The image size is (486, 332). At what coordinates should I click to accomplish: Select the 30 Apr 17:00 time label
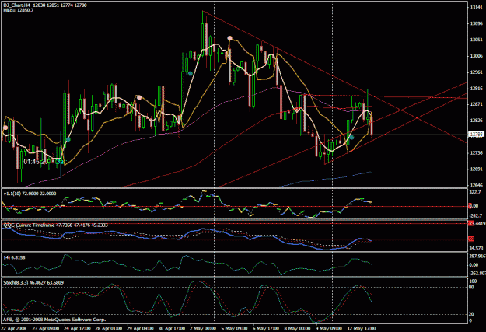[172, 328]
